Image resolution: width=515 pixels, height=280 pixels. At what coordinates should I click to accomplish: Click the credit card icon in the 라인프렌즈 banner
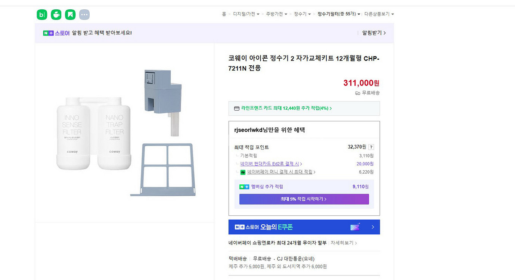[236, 108]
